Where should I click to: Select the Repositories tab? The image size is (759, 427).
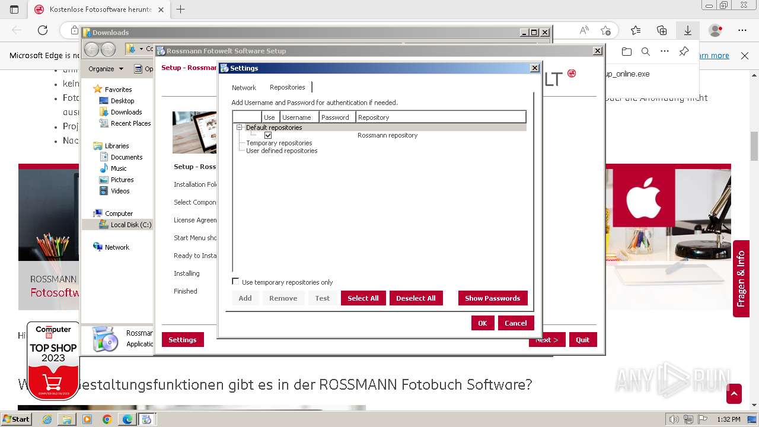[x=287, y=87]
